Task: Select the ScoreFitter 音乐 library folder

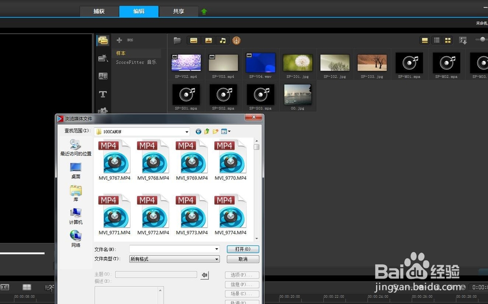Action: [x=136, y=63]
